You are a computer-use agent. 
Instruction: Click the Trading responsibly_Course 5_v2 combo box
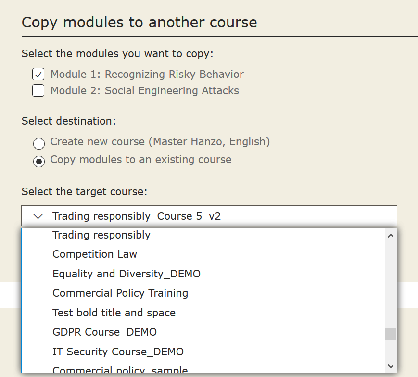pos(209,216)
